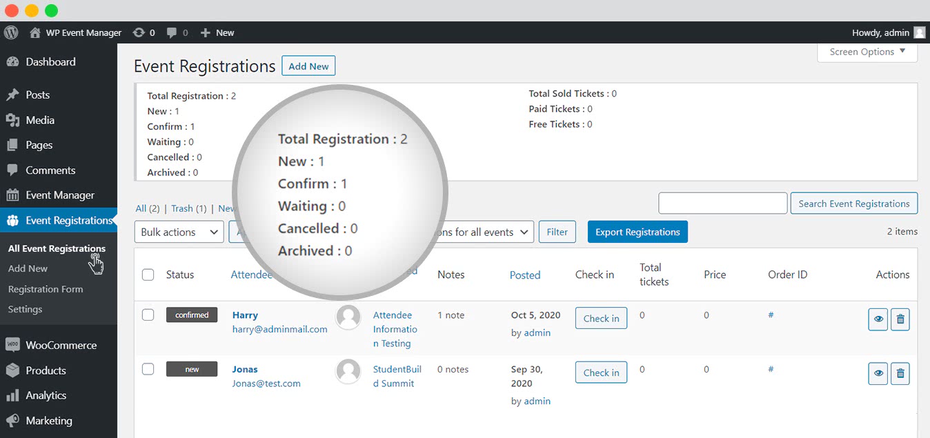Click the admin avatar icon
Viewport: 930px width, 438px height.
pyautogui.click(x=919, y=32)
